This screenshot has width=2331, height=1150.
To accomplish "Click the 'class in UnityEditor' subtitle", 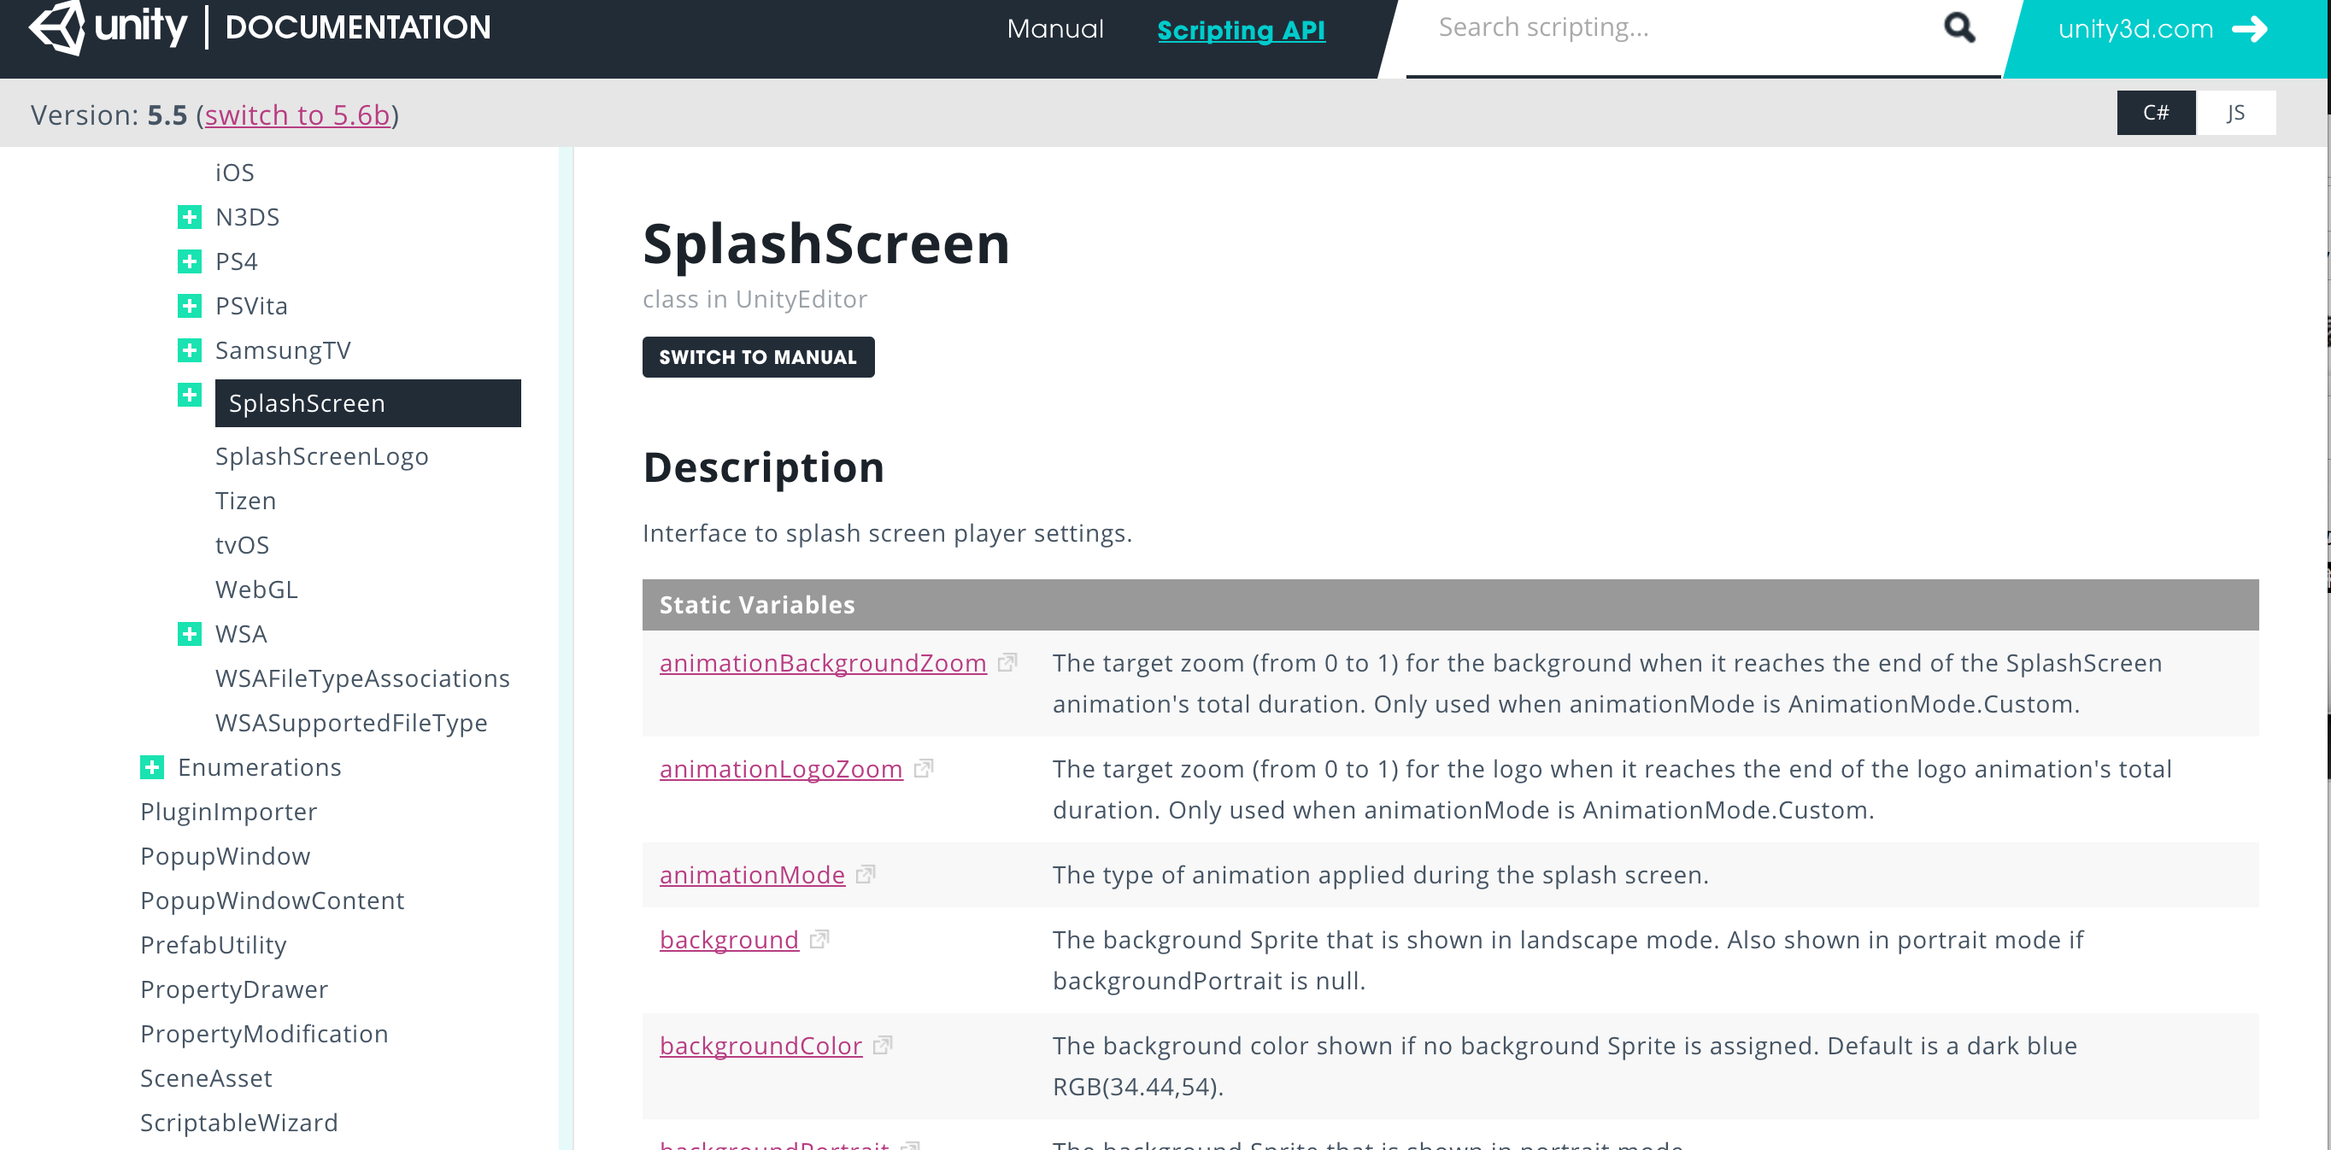I will [x=754, y=300].
